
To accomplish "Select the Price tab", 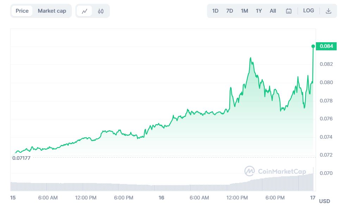I will [x=22, y=11].
